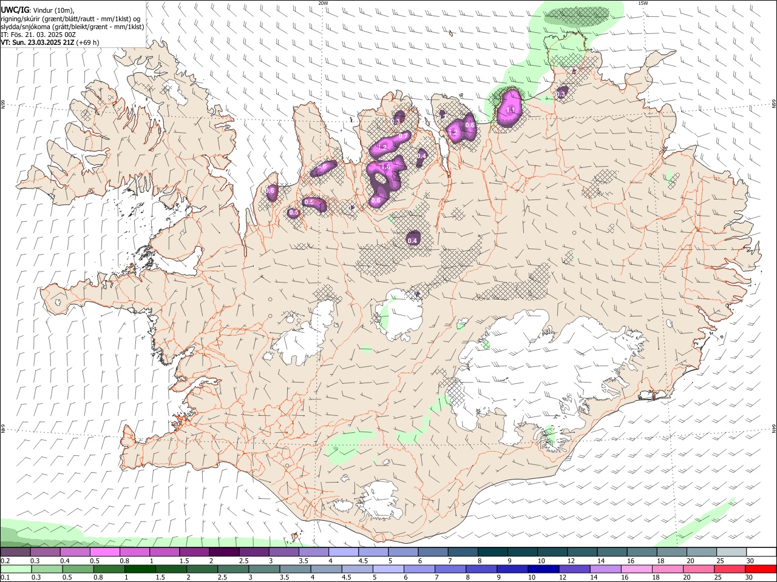Viewport: 777px width, 582px height.
Task: Click the '0.1' label on the rain scale
Action: click(x=5, y=577)
